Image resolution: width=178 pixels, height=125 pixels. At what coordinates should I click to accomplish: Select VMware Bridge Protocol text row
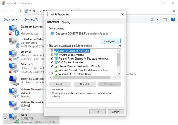[71, 55]
